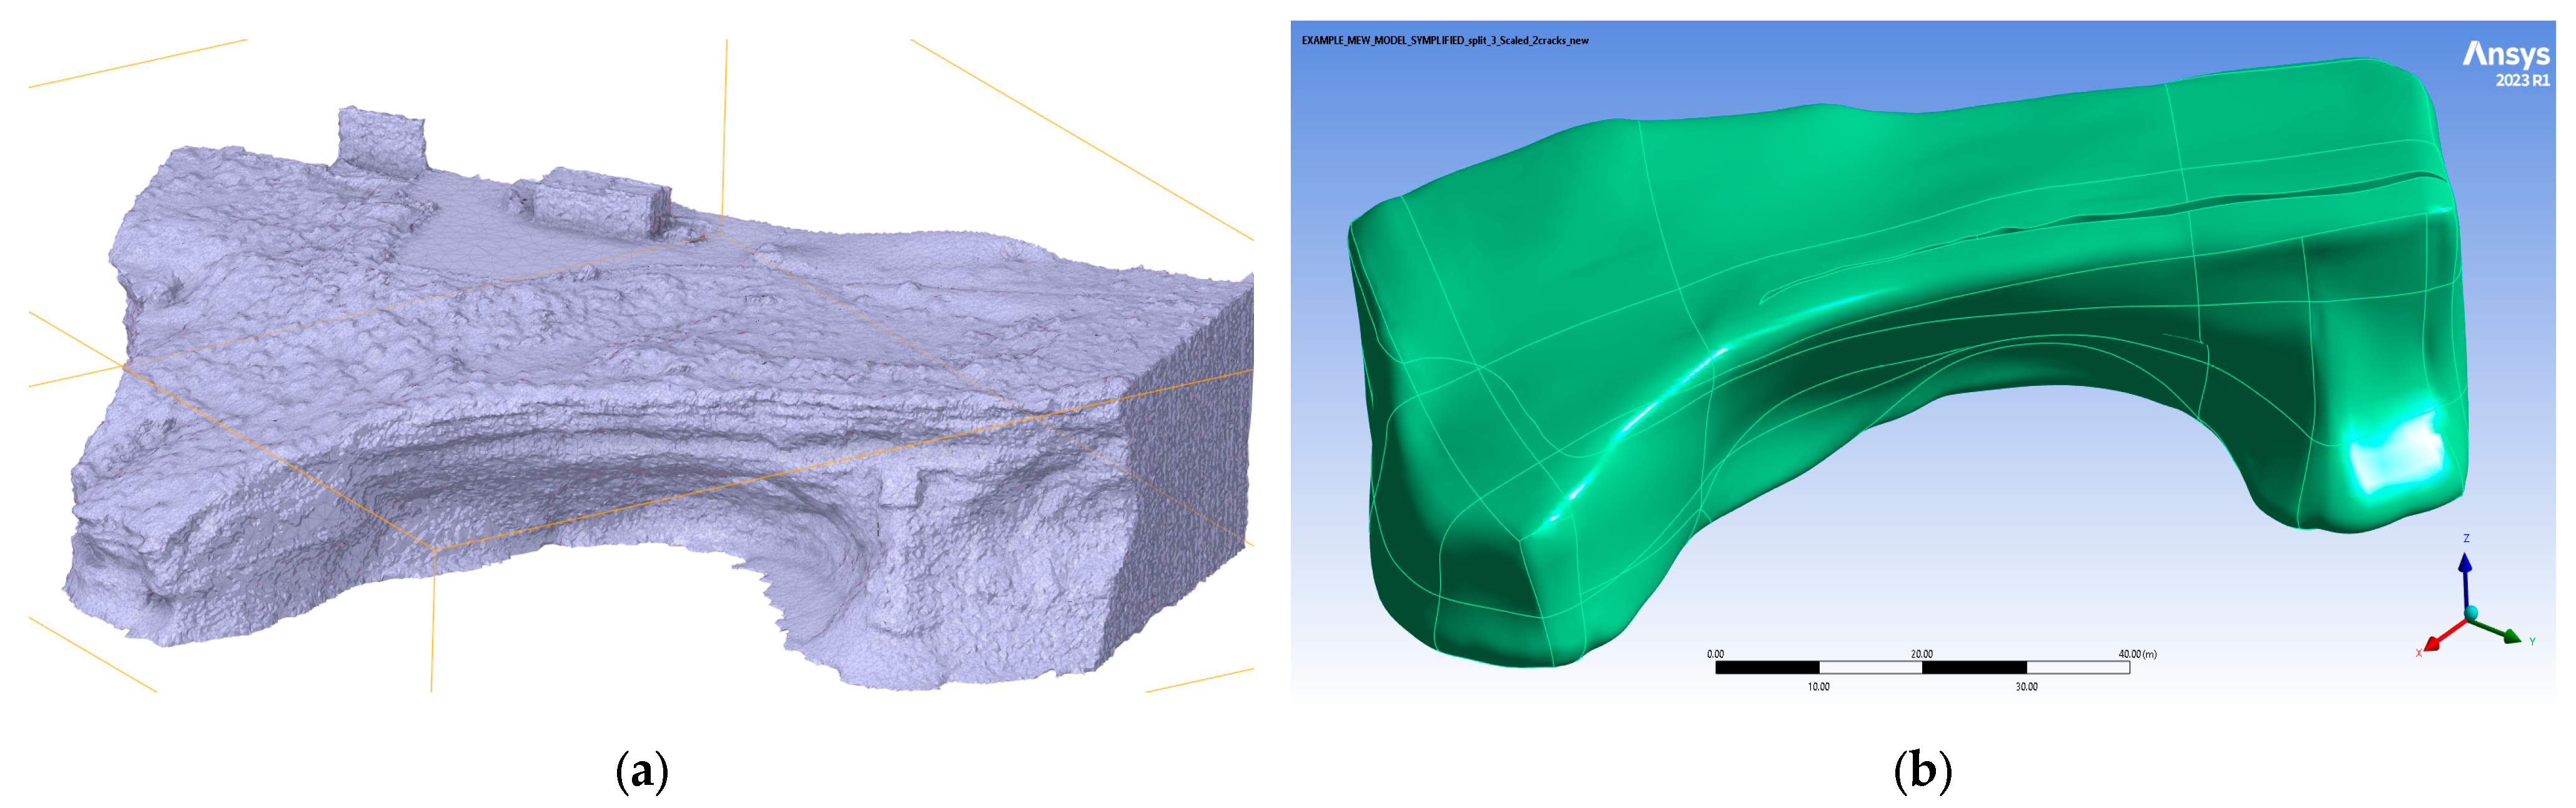Click the 30.00 label under scale ruler
This screenshot has width=2576, height=808.
pos(2026,687)
